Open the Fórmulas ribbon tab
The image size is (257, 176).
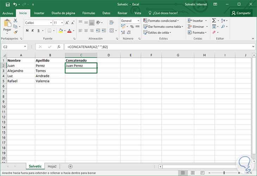tap(89, 13)
